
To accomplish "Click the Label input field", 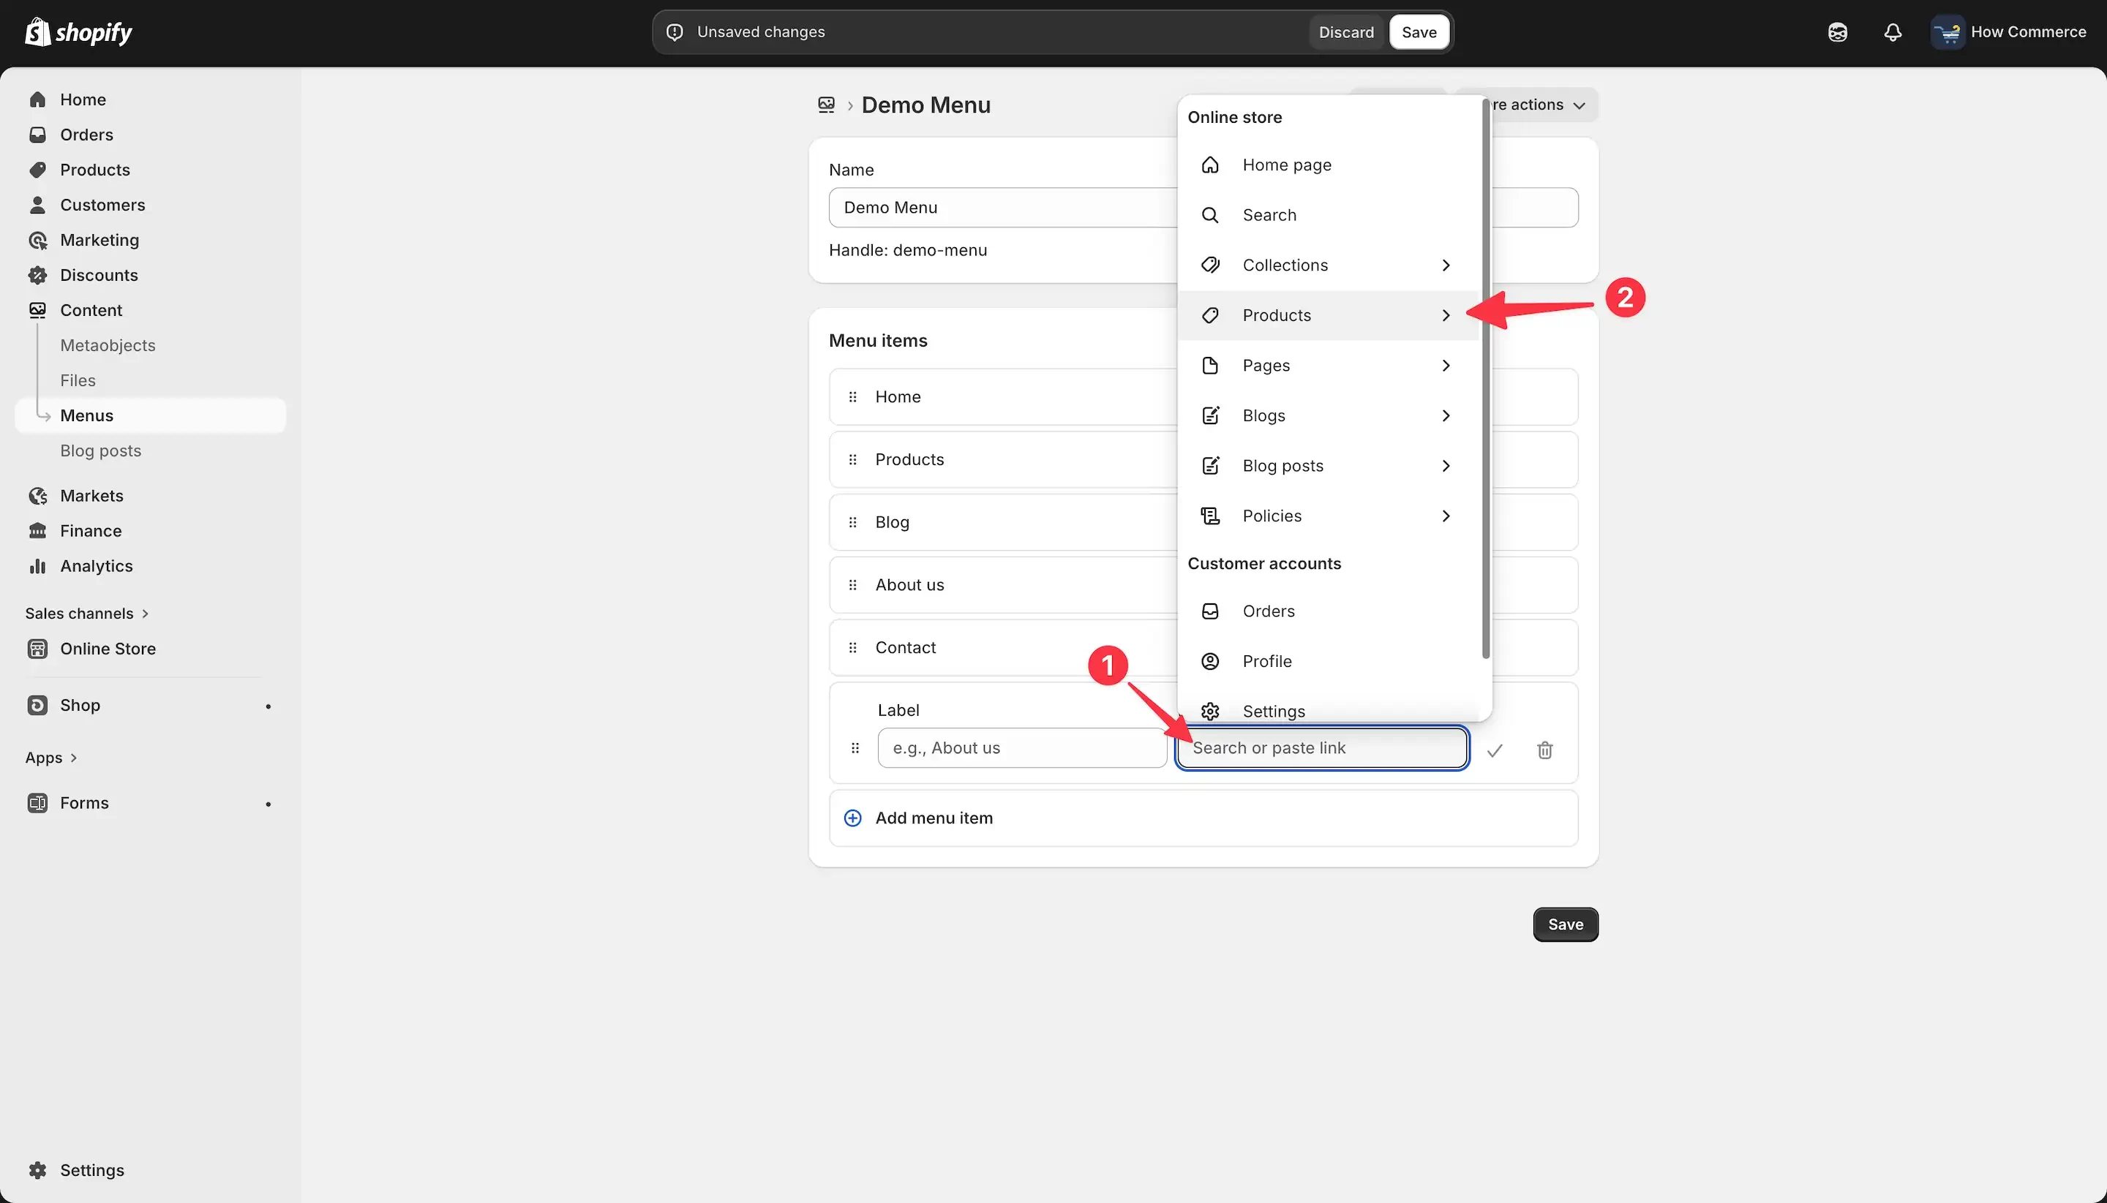I will pos(1022,747).
